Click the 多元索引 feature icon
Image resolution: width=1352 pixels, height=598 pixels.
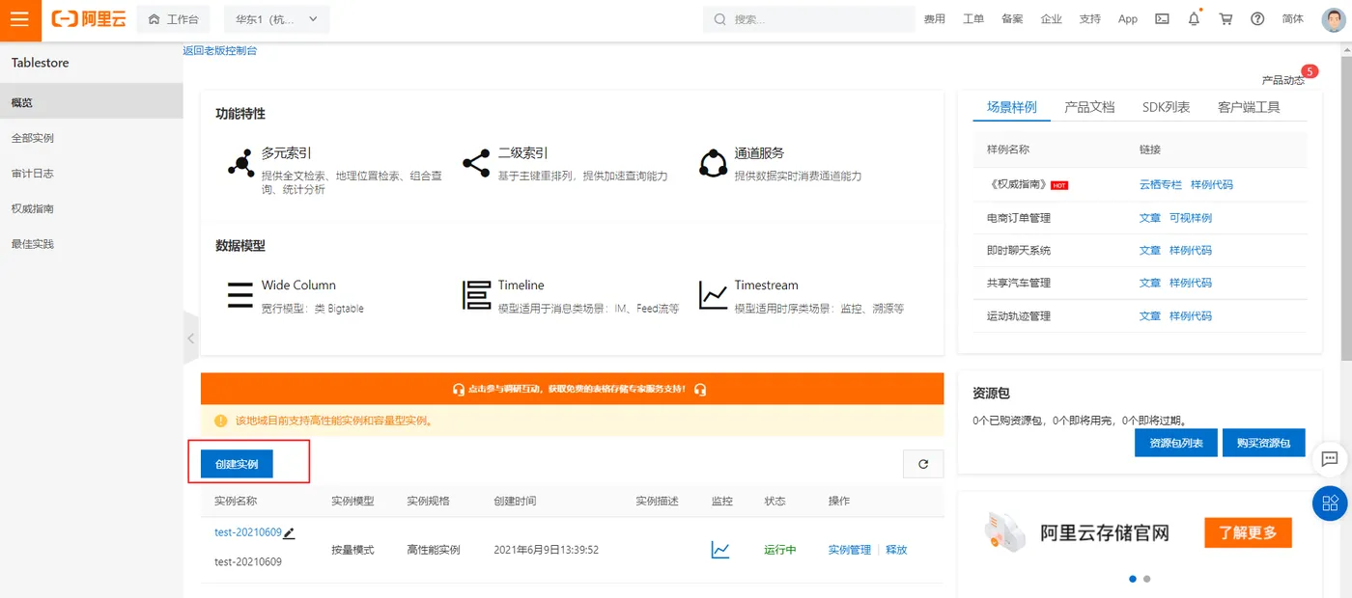tap(240, 163)
